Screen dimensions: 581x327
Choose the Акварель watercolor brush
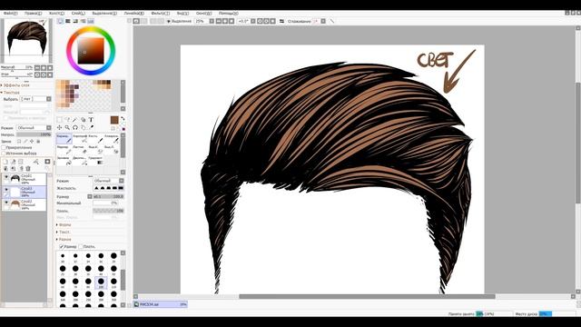click(x=112, y=139)
